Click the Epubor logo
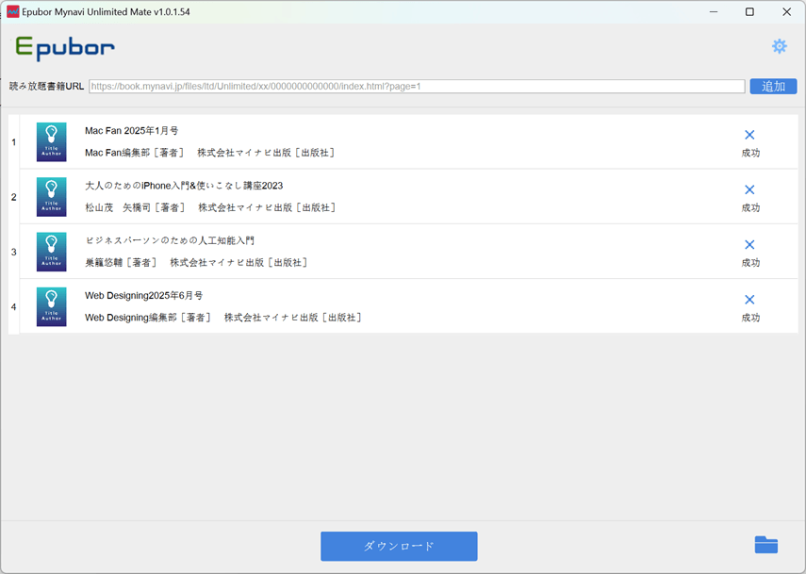Screen dimensions: 806x574 click(62, 47)
